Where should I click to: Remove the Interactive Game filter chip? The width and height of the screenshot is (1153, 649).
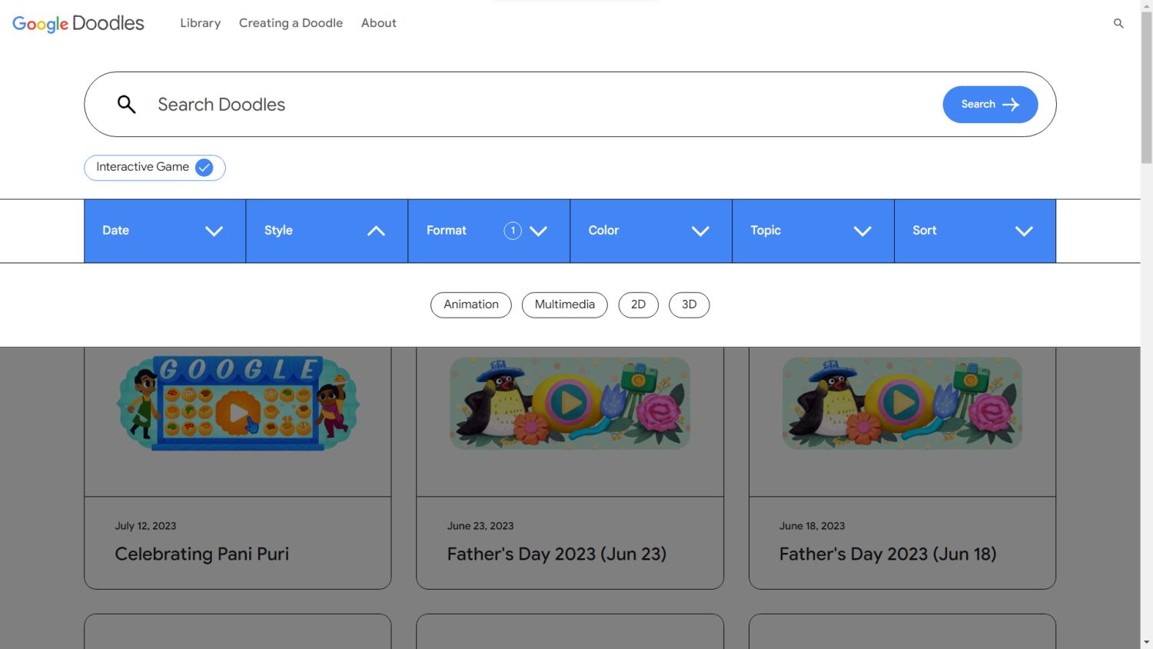[204, 168]
